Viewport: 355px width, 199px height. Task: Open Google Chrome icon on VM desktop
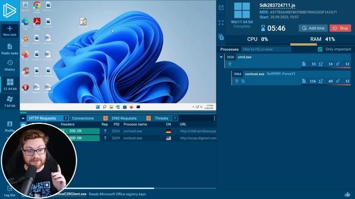pos(37,5)
